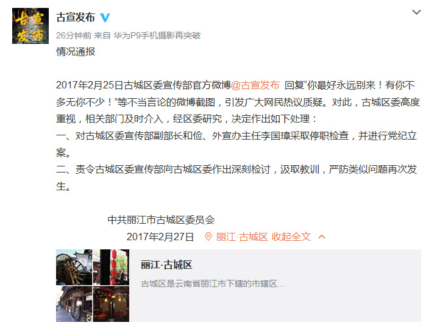Open the waterwheel photo thumbnail
Screen dimensions: 426x328
click(74, 267)
